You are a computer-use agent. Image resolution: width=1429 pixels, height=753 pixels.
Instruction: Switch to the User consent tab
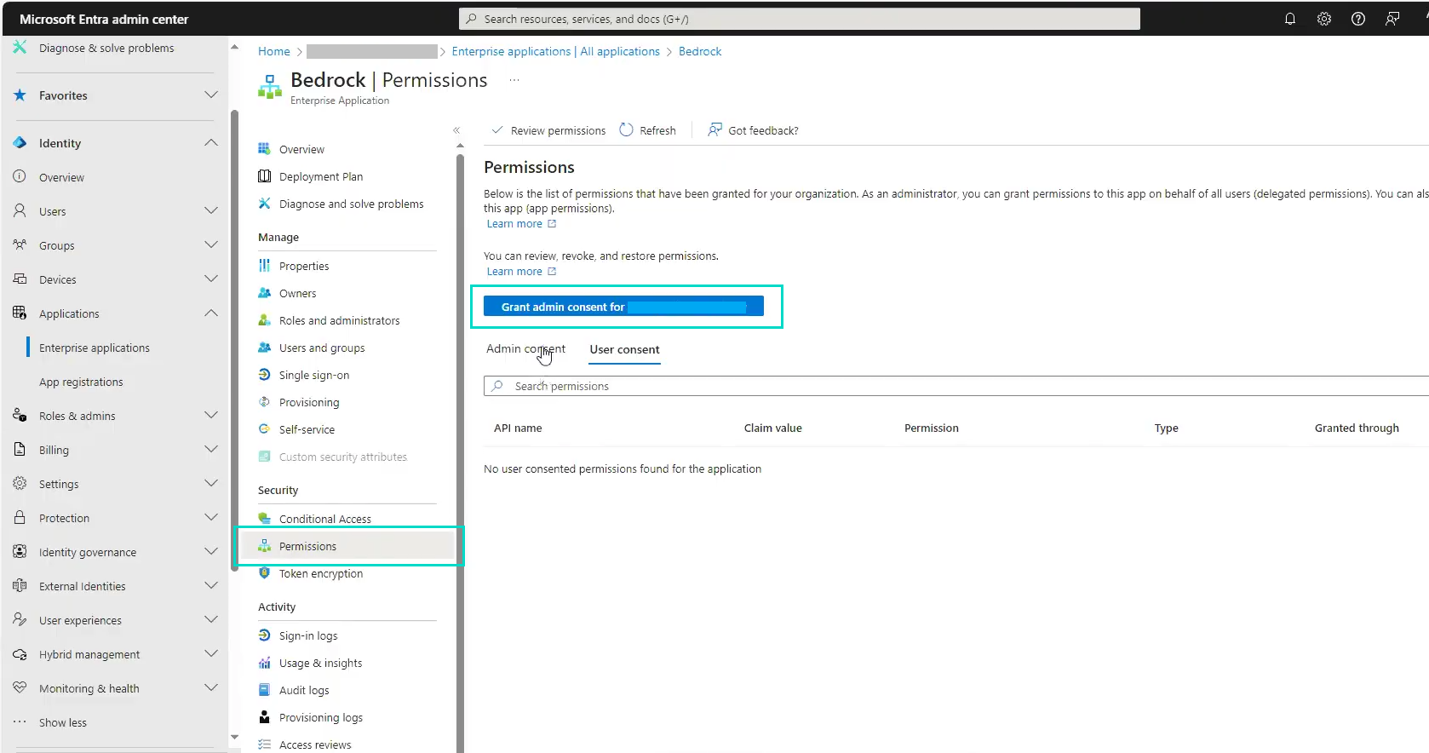tap(624, 349)
